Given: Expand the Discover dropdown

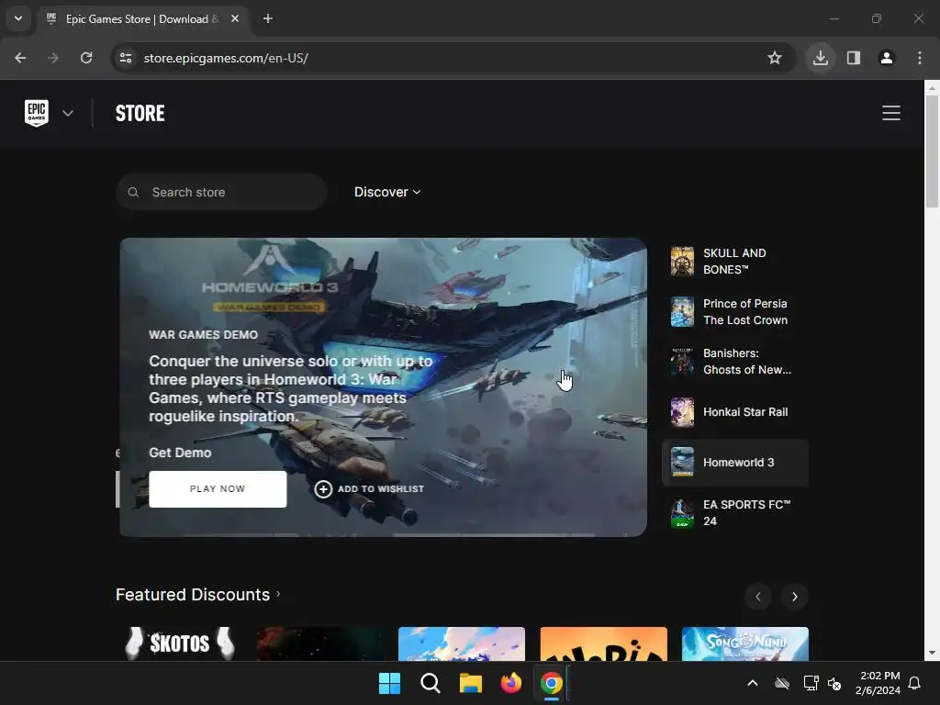Looking at the screenshot, I should tap(387, 192).
